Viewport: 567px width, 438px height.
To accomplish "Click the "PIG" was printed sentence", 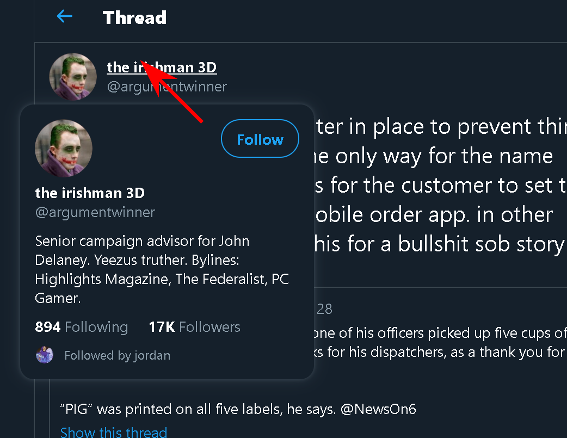I will pyautogui.click(x=196, y=409).
